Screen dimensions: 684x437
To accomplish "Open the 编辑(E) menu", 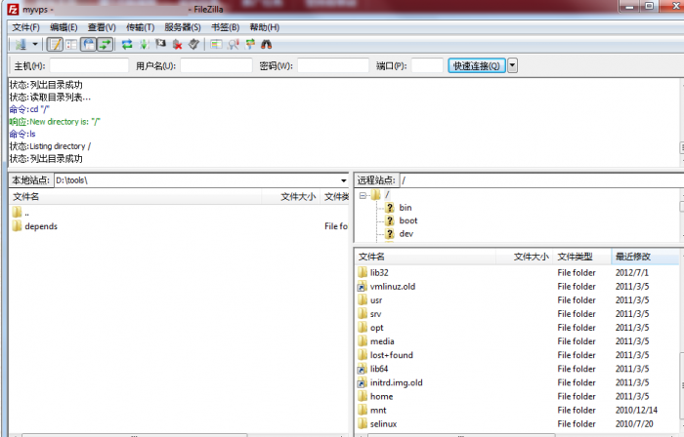I will click(64, 27).
